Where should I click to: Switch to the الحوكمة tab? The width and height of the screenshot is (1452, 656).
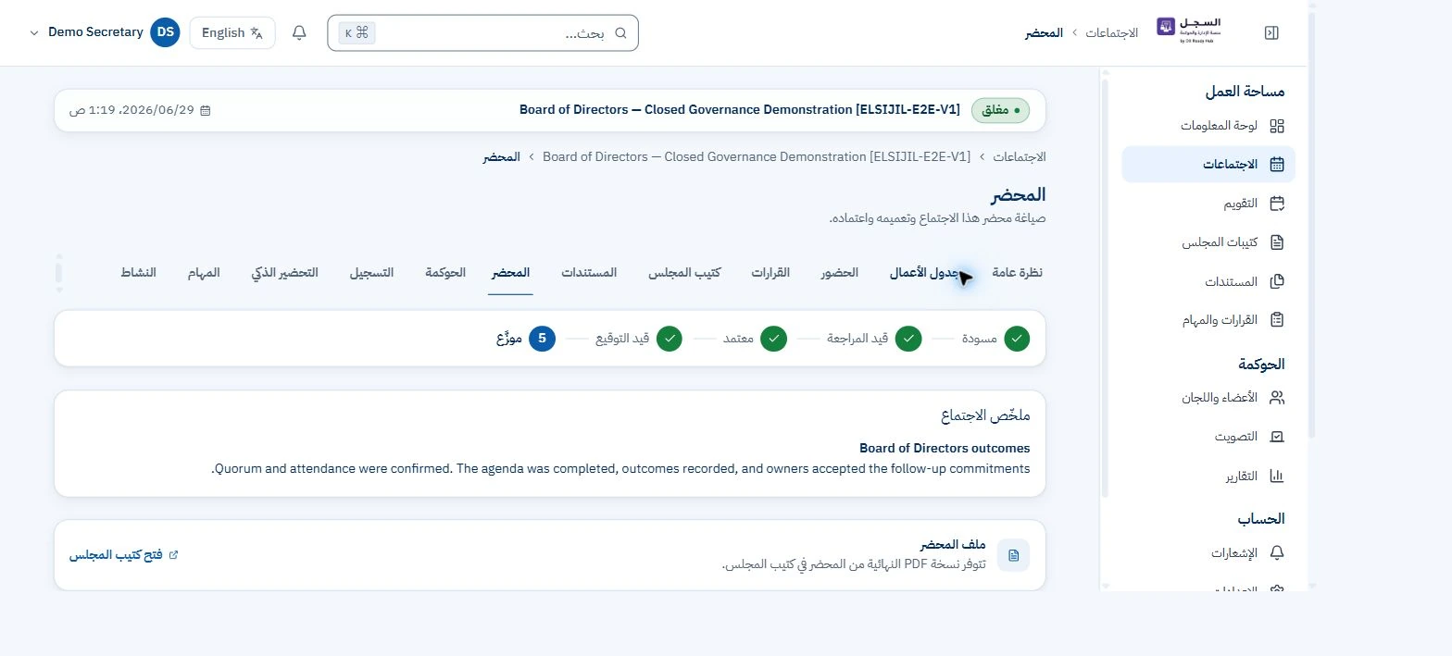445,273
